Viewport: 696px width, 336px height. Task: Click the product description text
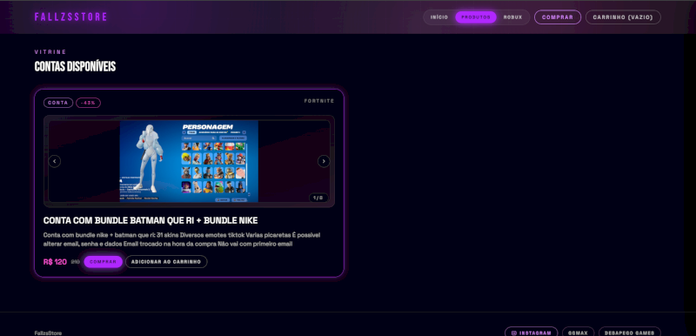click(182, 239)
